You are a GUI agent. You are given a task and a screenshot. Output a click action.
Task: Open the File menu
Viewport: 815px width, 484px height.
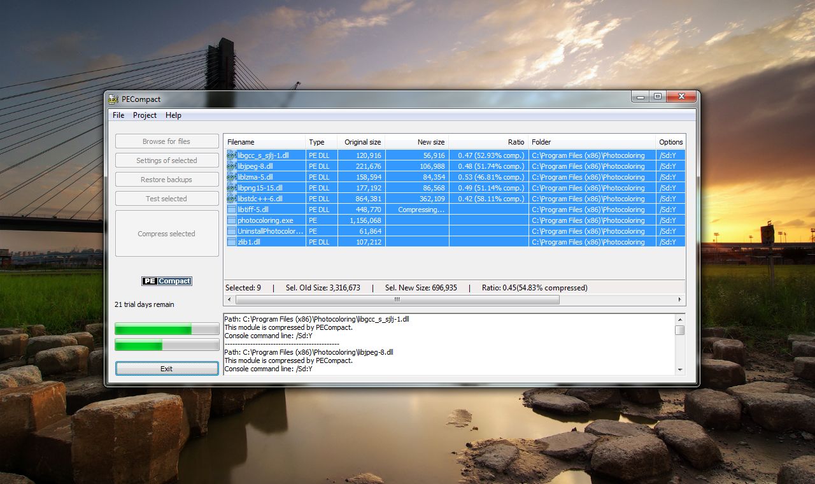118,115
